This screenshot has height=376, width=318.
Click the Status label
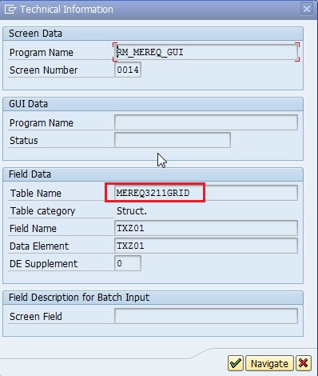pyautogui.click(x=24, y=140)
